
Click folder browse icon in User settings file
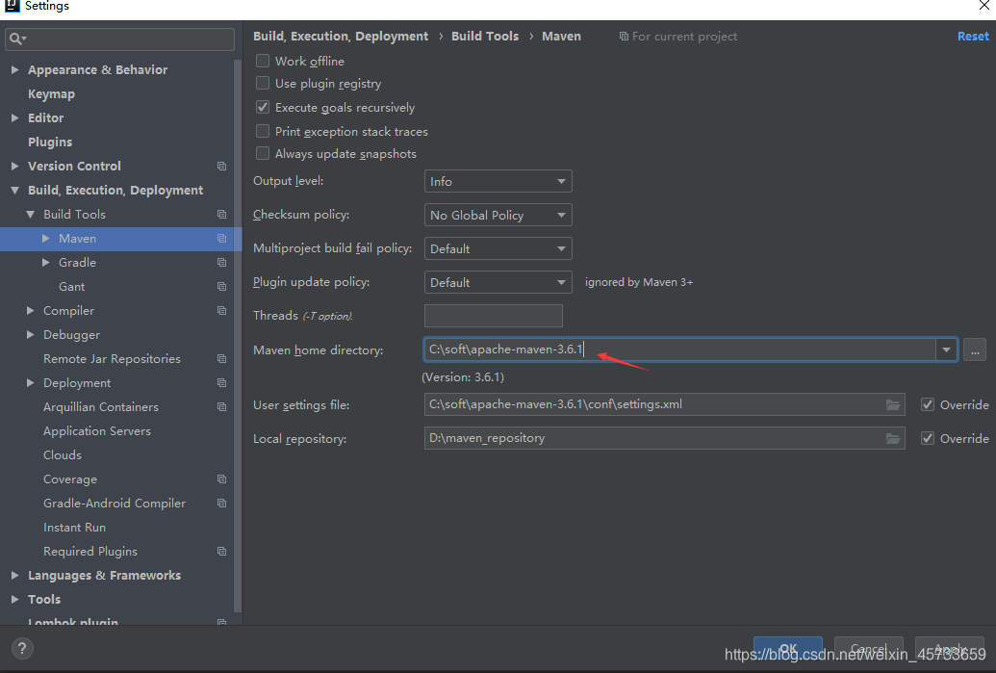[892, 404]
